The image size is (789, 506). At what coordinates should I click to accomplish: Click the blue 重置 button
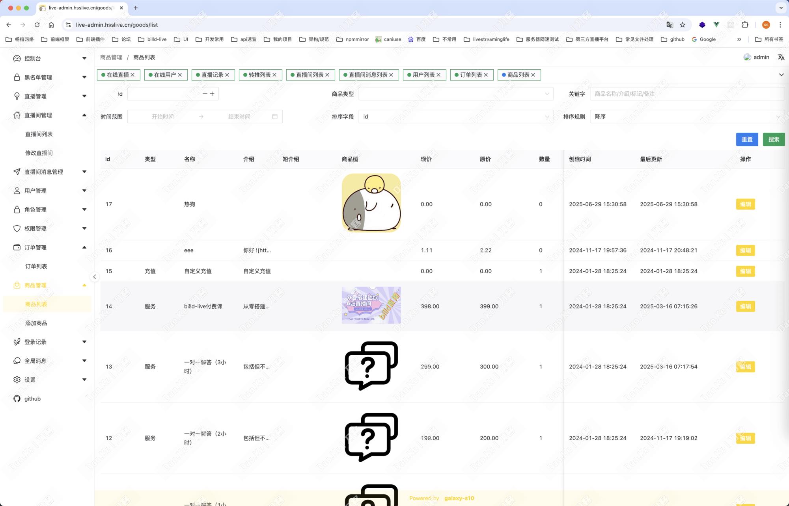pyautogui.click(x=747, y=139)
